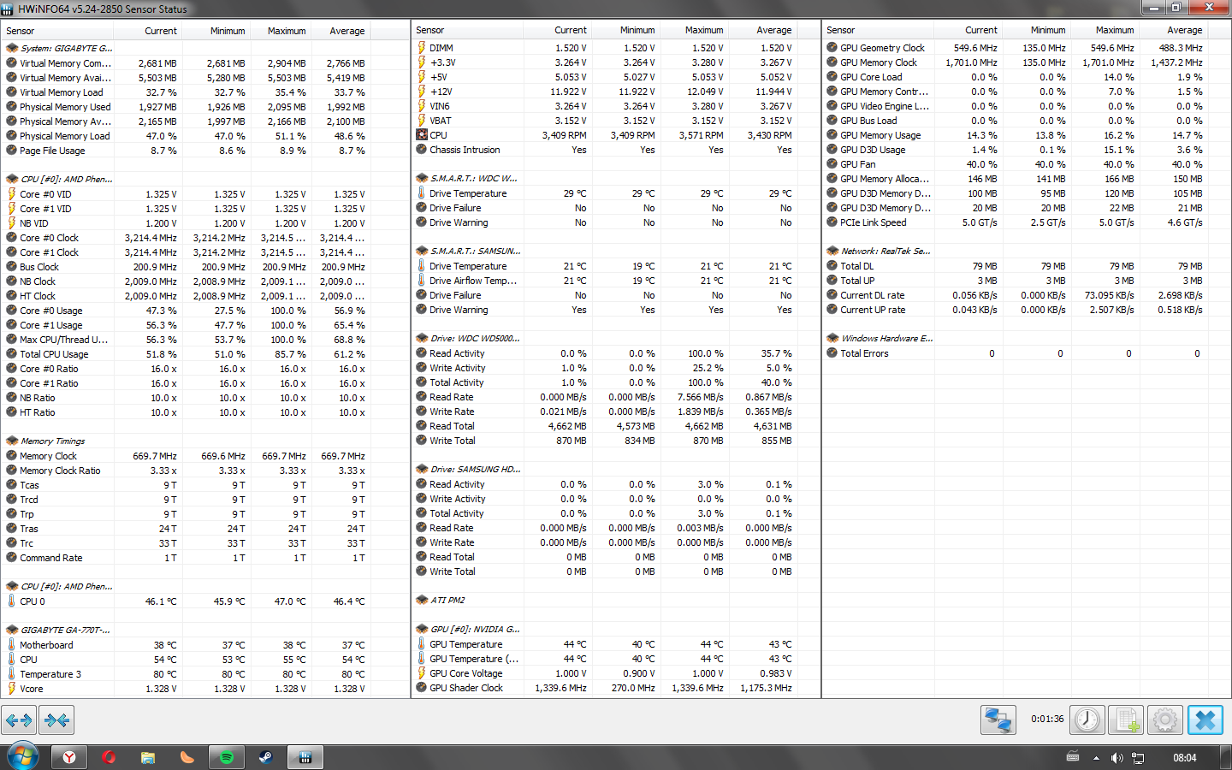
Task: Click the icon beside Chassis Intrusion
Action: tap(422, 150)
